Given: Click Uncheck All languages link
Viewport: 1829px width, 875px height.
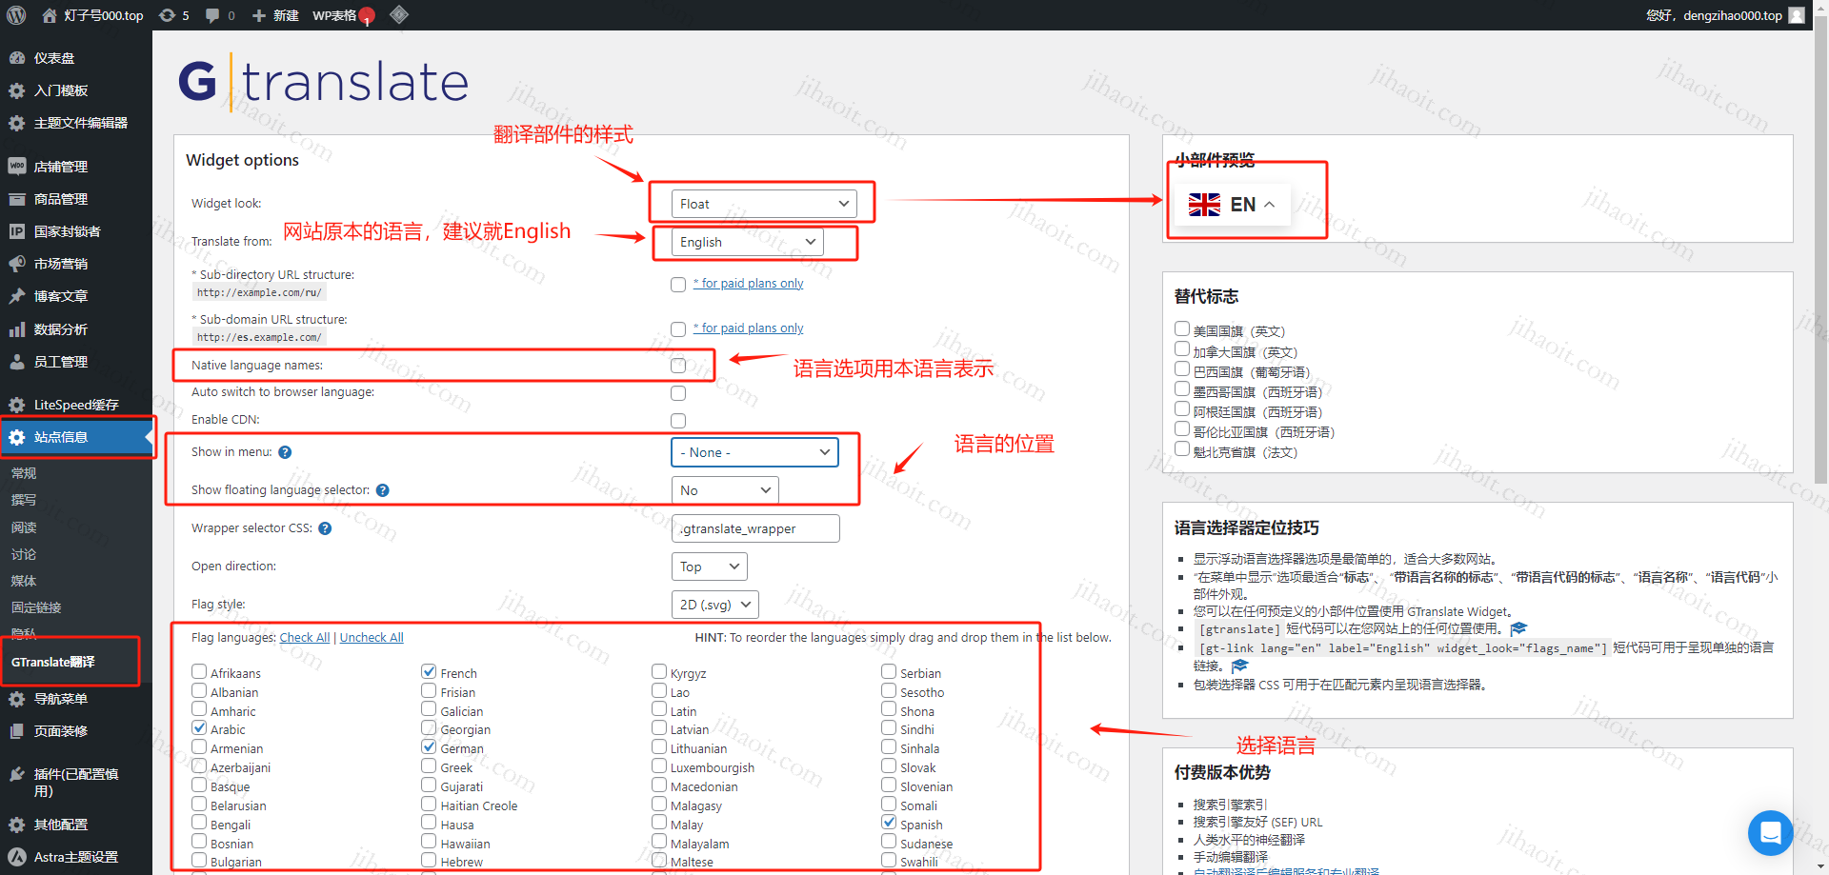Looking at the screenshot, I should point(372,638).
